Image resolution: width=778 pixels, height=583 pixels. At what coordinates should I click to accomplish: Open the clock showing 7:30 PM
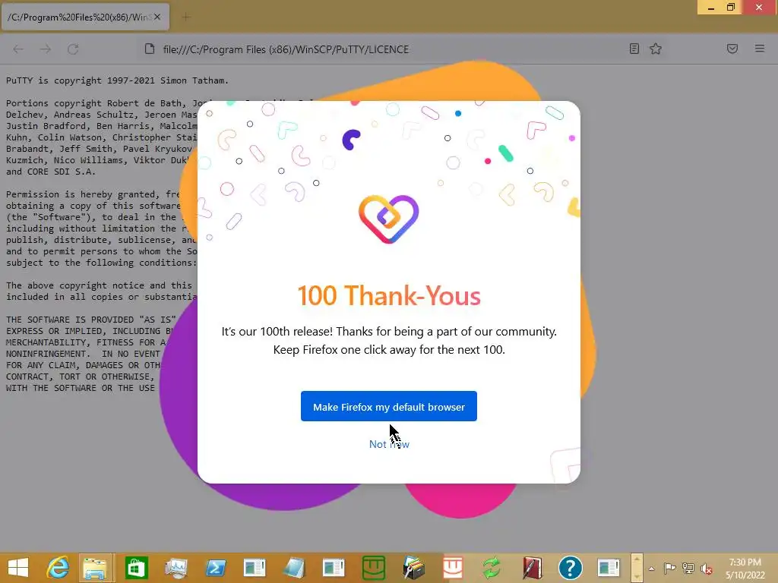click(x=745, y=568)
